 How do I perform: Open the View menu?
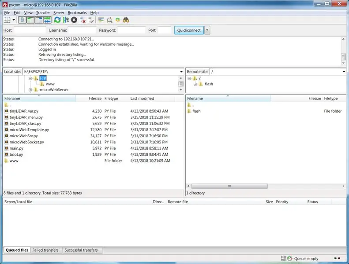(x=28, y=13)
